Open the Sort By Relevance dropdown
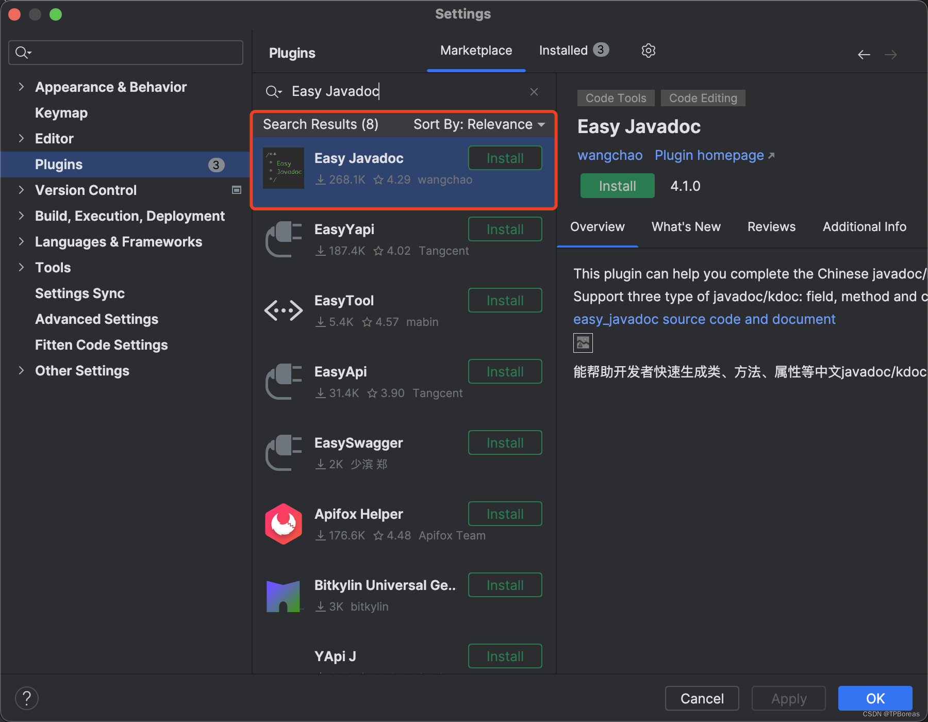Screen dimensions: 928x722 coord(478,124)
